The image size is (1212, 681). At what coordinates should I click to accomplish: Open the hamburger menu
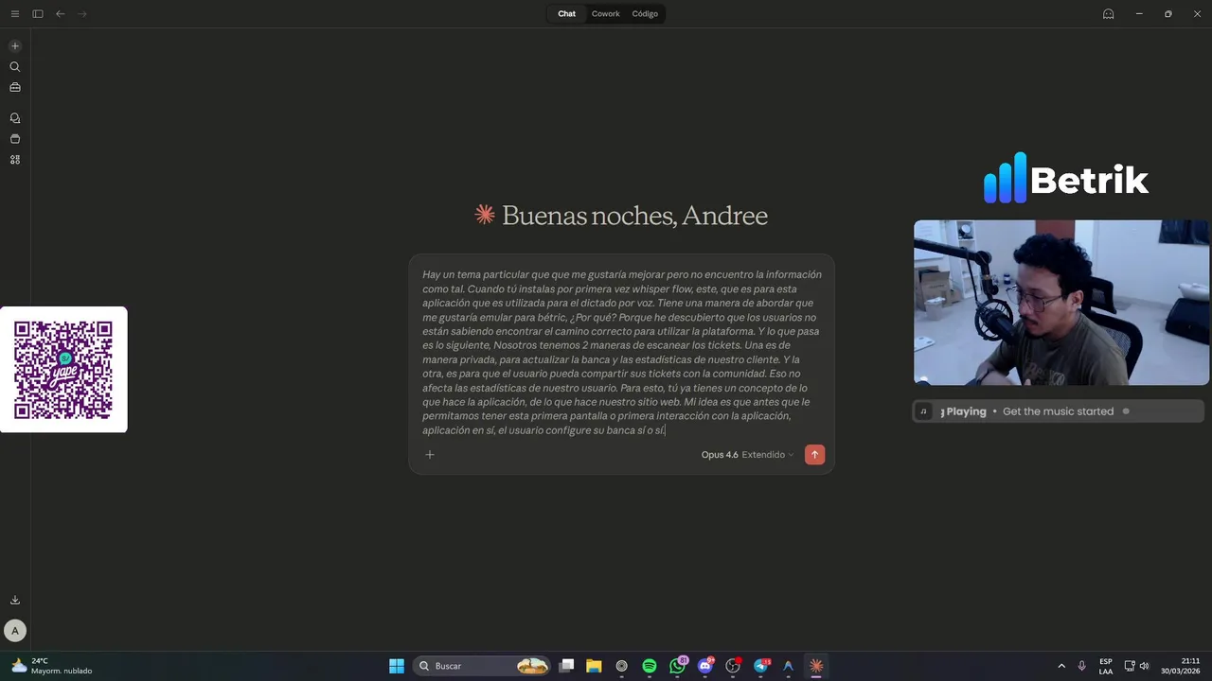[x=15, y=14]
